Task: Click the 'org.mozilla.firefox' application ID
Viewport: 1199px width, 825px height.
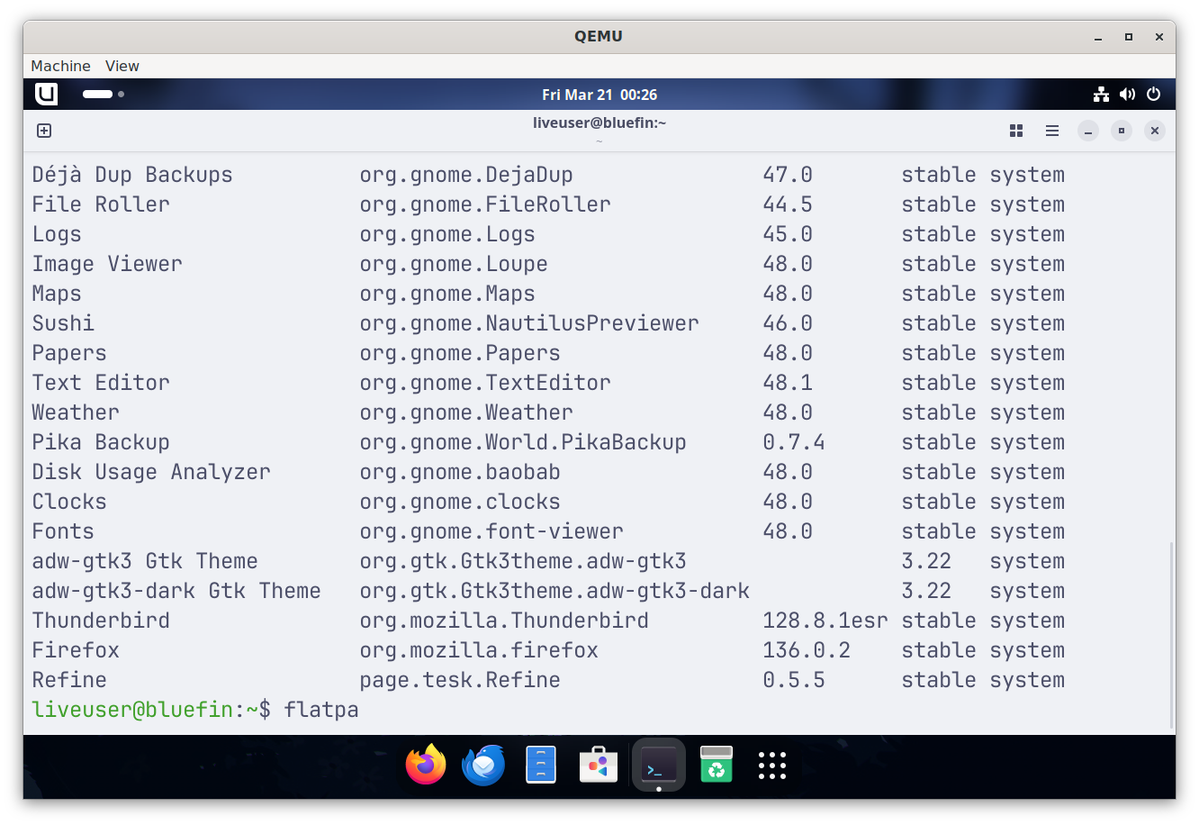Action: (x=479, y=650)
